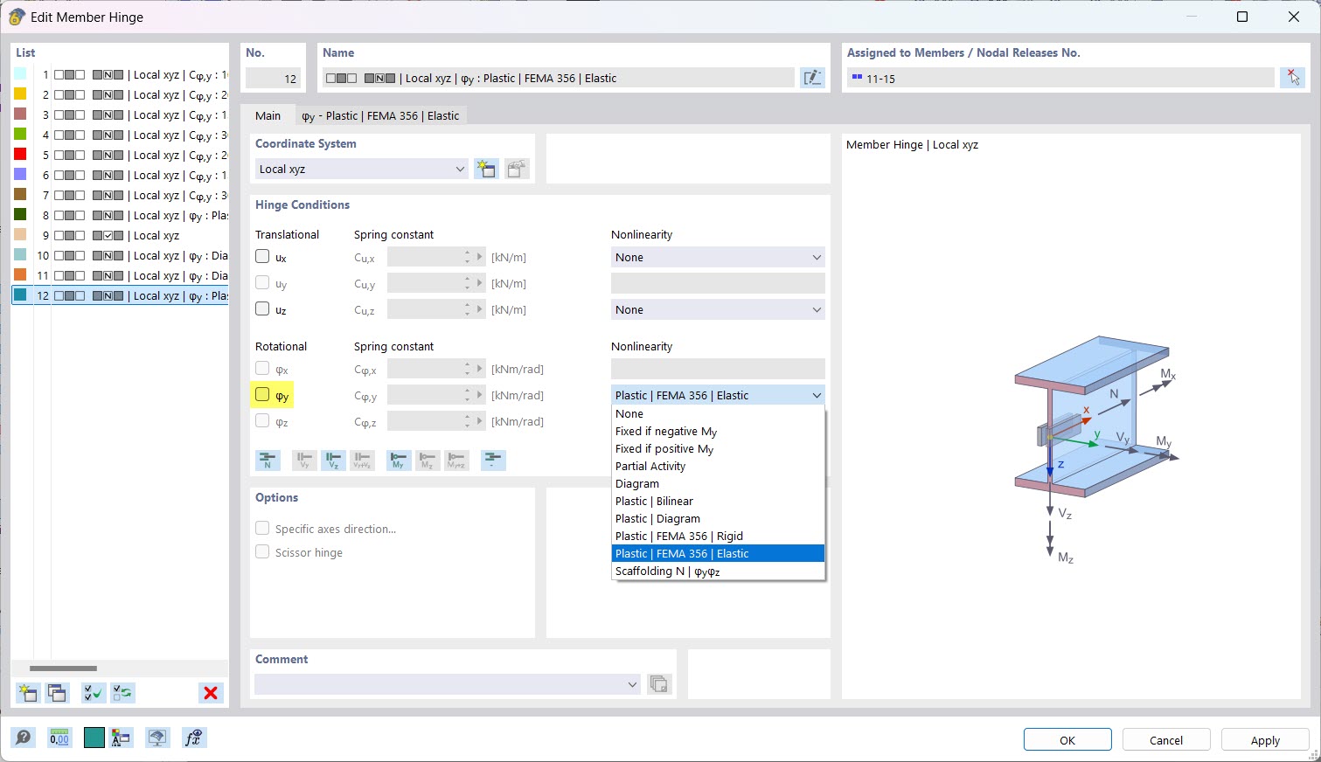
Task: Select the N axial force hinge preset icon
Action: (x=268, y=460)
